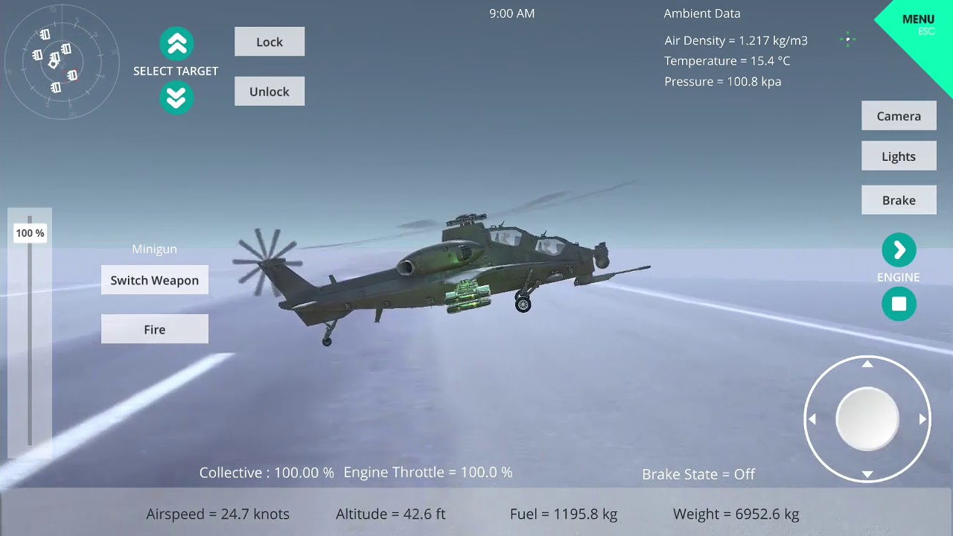This screenshot has width=953, height=536.
Task: Click the SELECT TARGET label
Action: pyautogui.click(x=176, y=71)
